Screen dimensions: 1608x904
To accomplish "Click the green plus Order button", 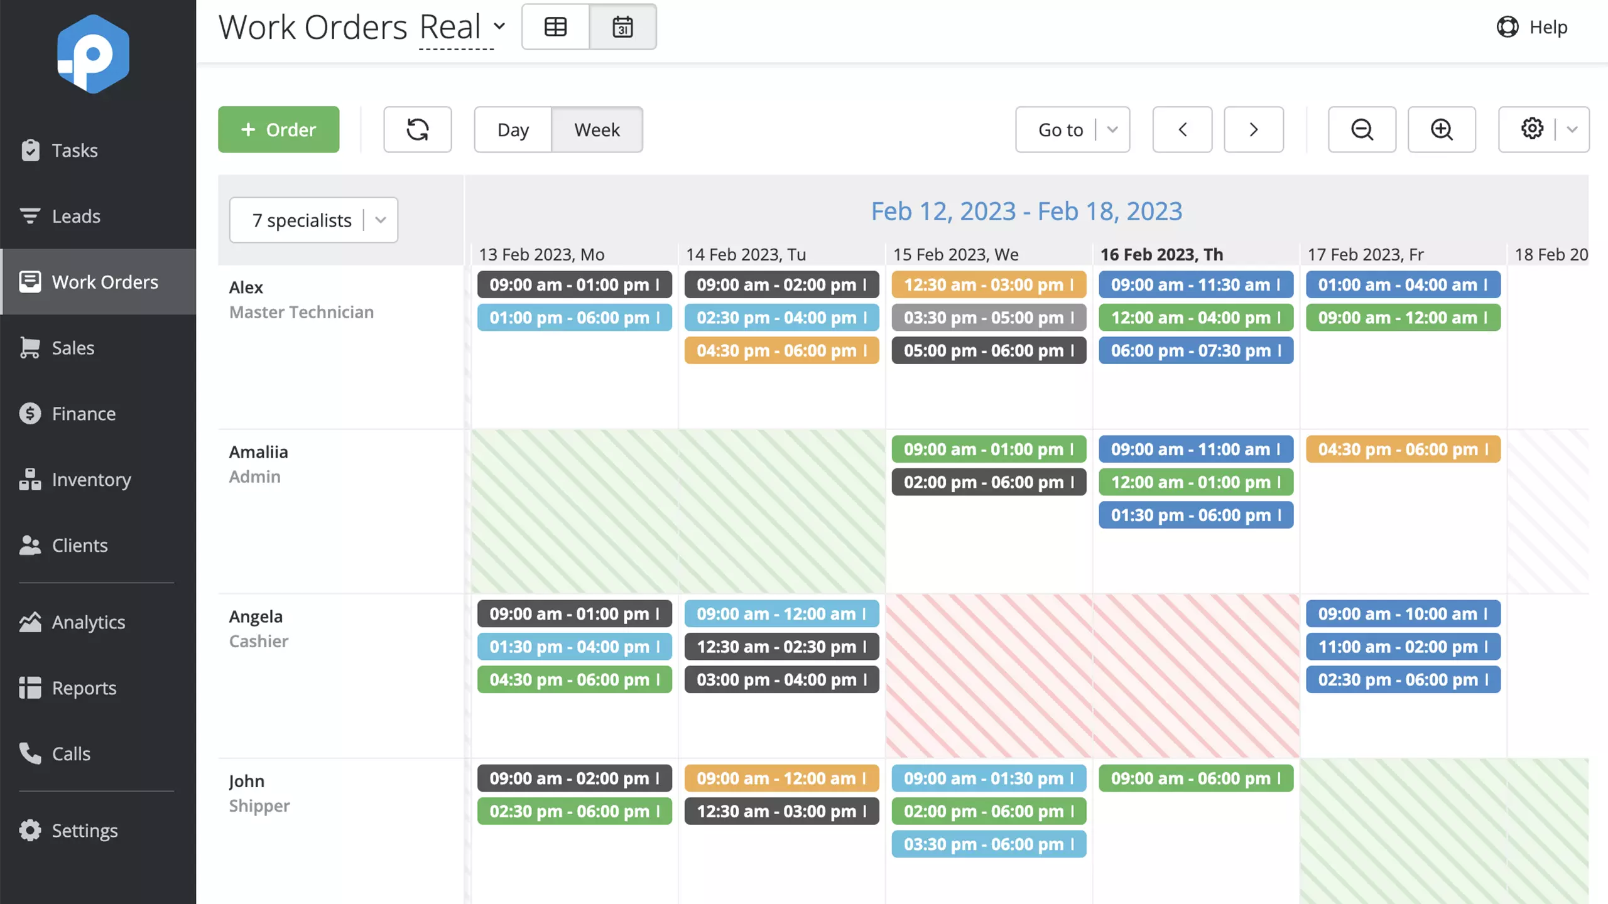I will click(278, 129).
